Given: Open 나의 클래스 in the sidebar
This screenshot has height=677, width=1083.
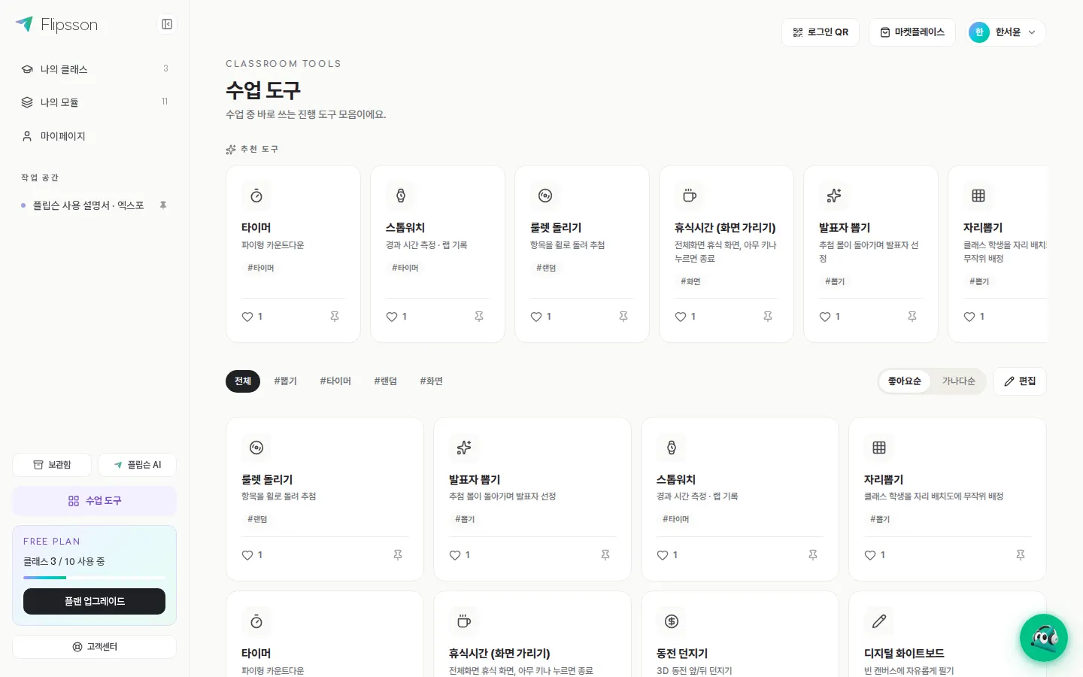Looking at the screenshot, I should coord(95,69).
